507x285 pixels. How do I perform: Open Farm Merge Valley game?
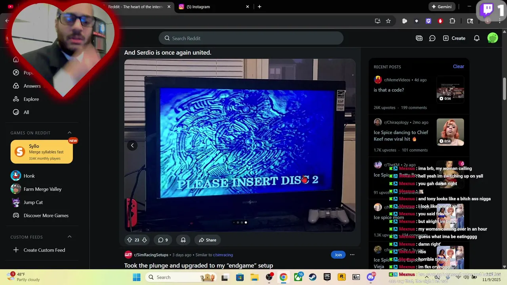[42, 189]
